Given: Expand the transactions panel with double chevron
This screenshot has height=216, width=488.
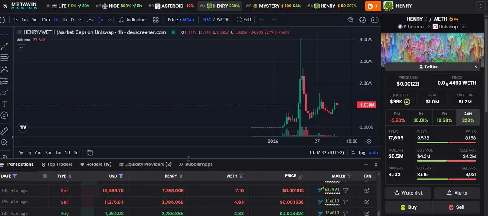Looking at the screenshot, I should click(x=376, y=165).
